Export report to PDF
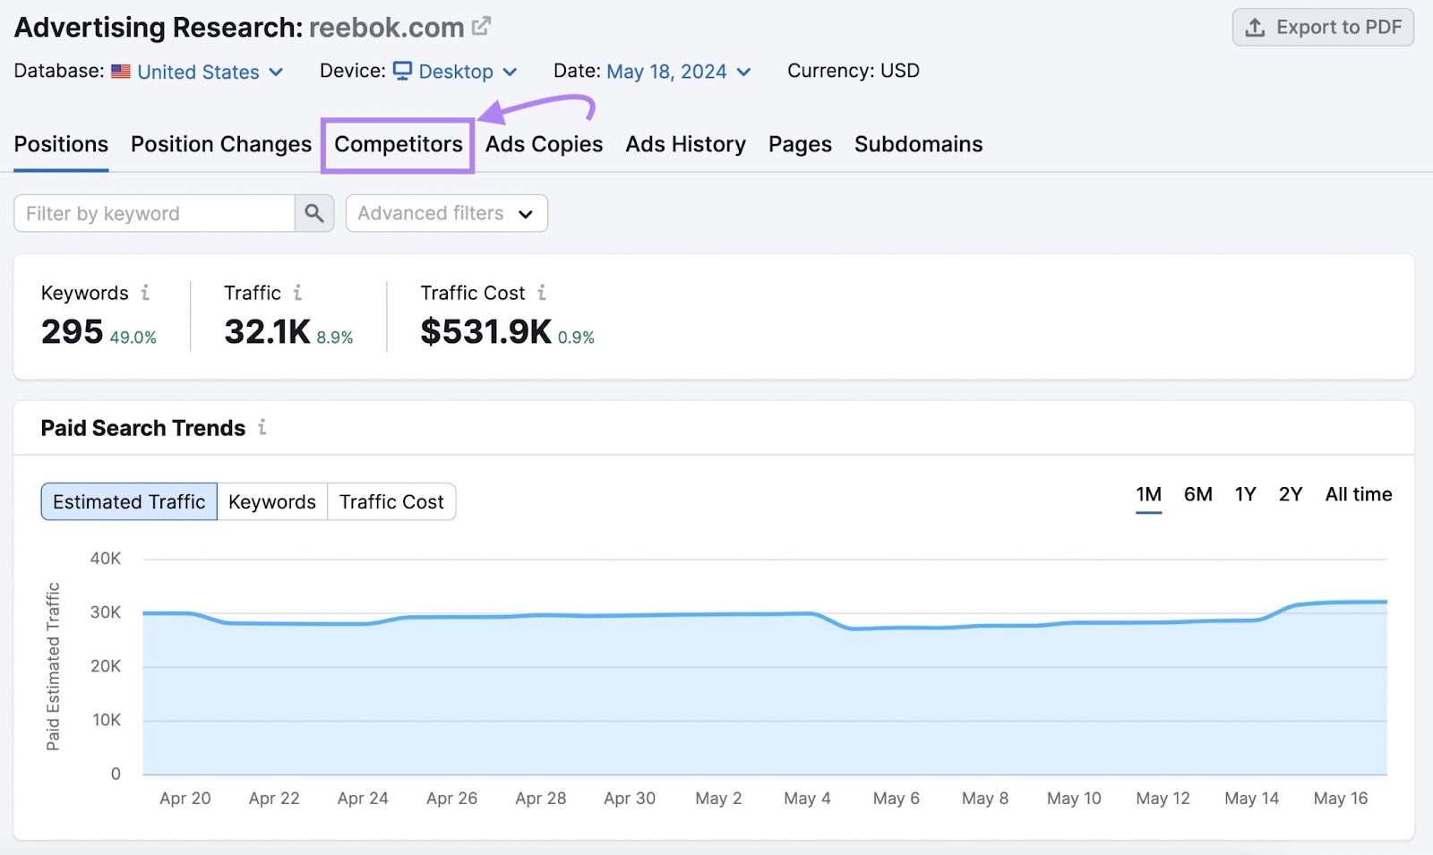 click(x=1323, y=28)
